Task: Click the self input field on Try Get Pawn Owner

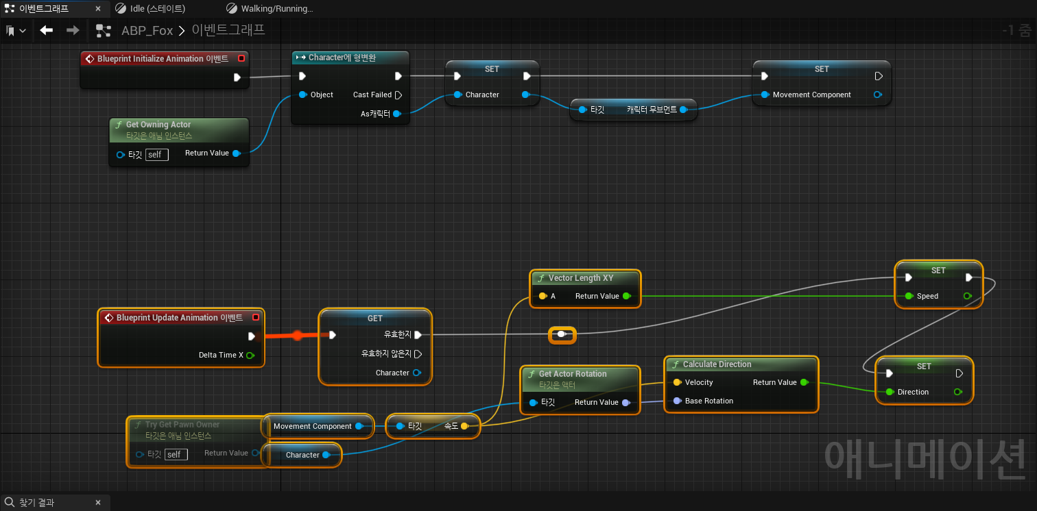Action: [176, 454]
